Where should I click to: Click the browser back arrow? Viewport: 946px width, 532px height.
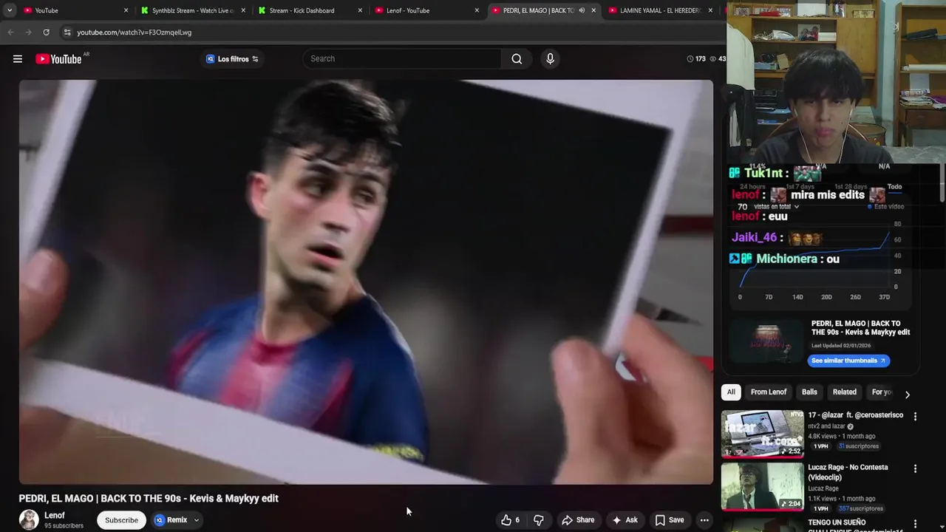(x=10, y=33)
